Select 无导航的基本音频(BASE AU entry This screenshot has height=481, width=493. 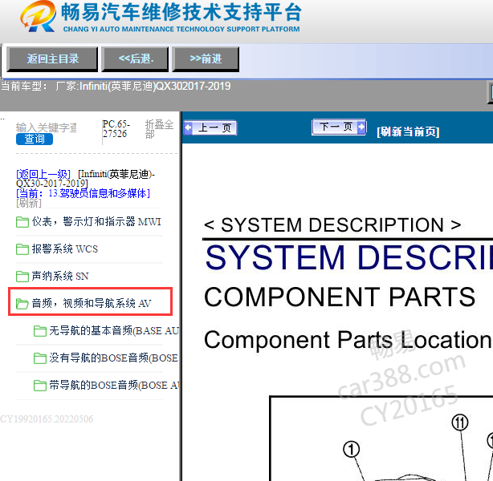click(x=114, y=330)
